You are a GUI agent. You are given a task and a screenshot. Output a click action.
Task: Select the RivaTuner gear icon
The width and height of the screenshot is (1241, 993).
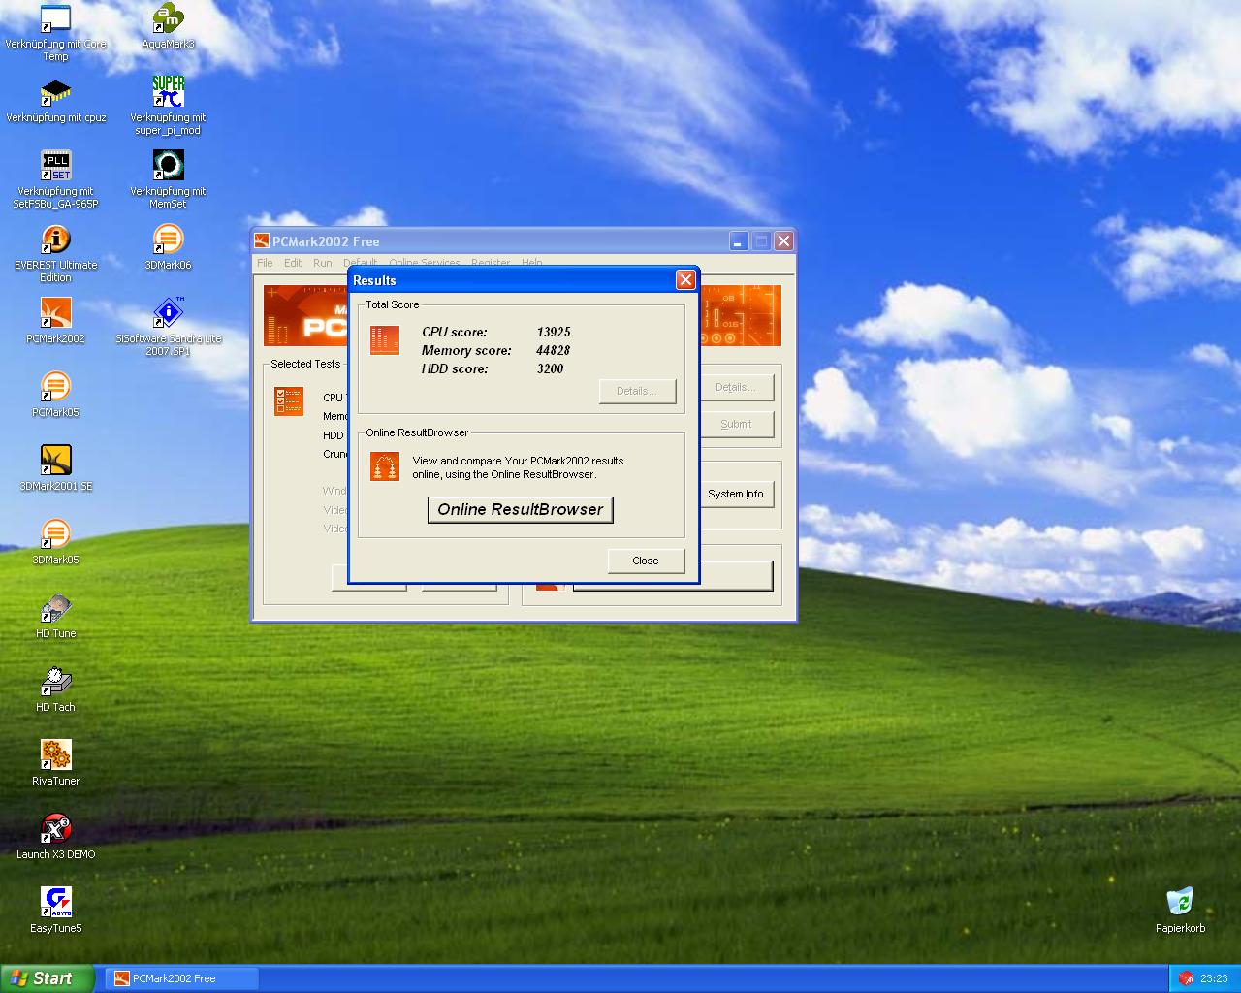(x=55, y=755)
